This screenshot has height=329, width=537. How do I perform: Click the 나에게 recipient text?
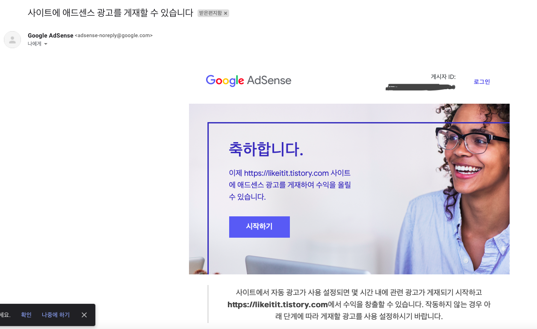coord(35,44)
